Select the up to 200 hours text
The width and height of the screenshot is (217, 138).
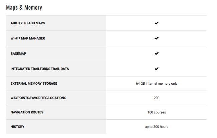pos(156,127)
